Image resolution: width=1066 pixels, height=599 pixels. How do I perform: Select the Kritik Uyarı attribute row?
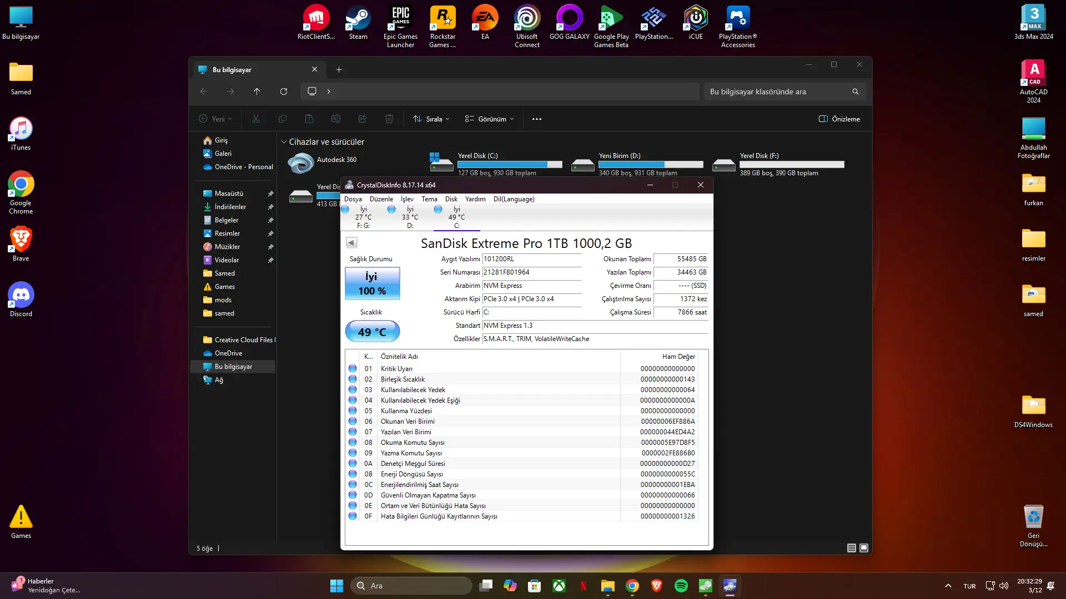point(522,369)
